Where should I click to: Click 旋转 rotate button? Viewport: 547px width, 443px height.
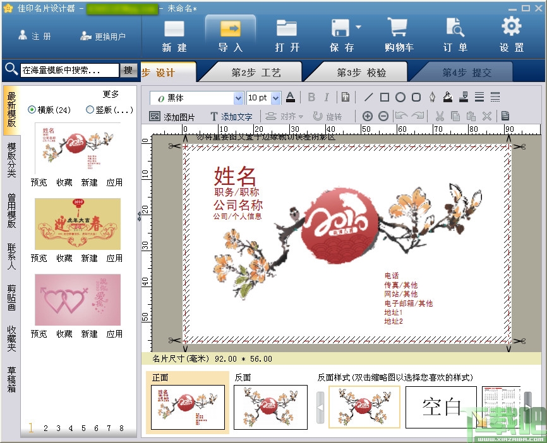pyautogui.click(x=327, y=116)
